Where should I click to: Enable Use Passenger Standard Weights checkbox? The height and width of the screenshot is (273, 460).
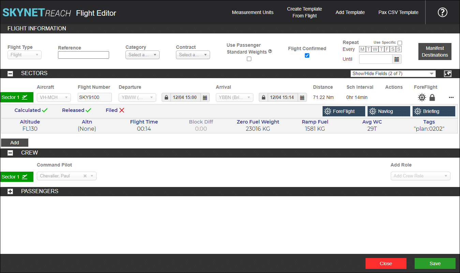[x=249, y=59]
